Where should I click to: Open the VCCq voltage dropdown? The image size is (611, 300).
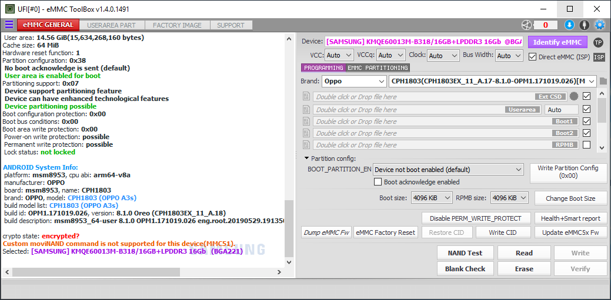[391, 55]
